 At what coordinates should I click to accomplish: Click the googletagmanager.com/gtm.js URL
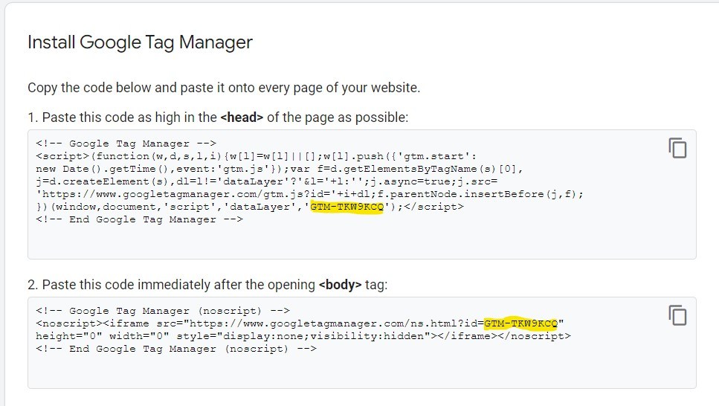tap(149, 194)
